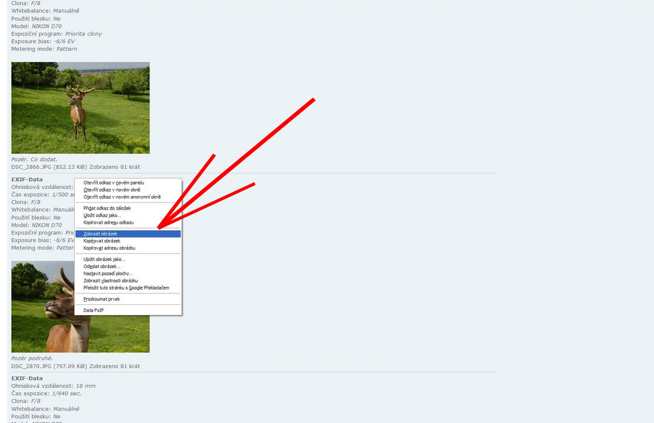Select 'Prozkoumat prvek' to inspect element
Screen dimensions: 654x423
(101, 299)
